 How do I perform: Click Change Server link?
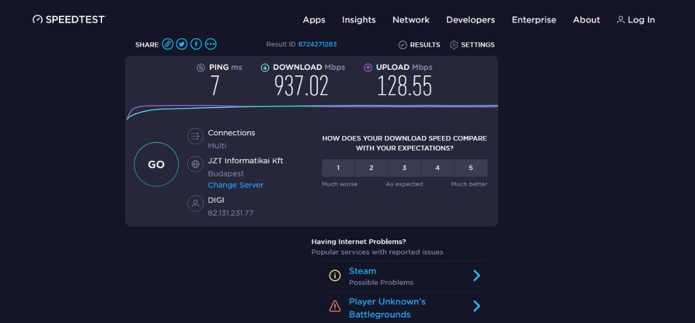point(235,185)
